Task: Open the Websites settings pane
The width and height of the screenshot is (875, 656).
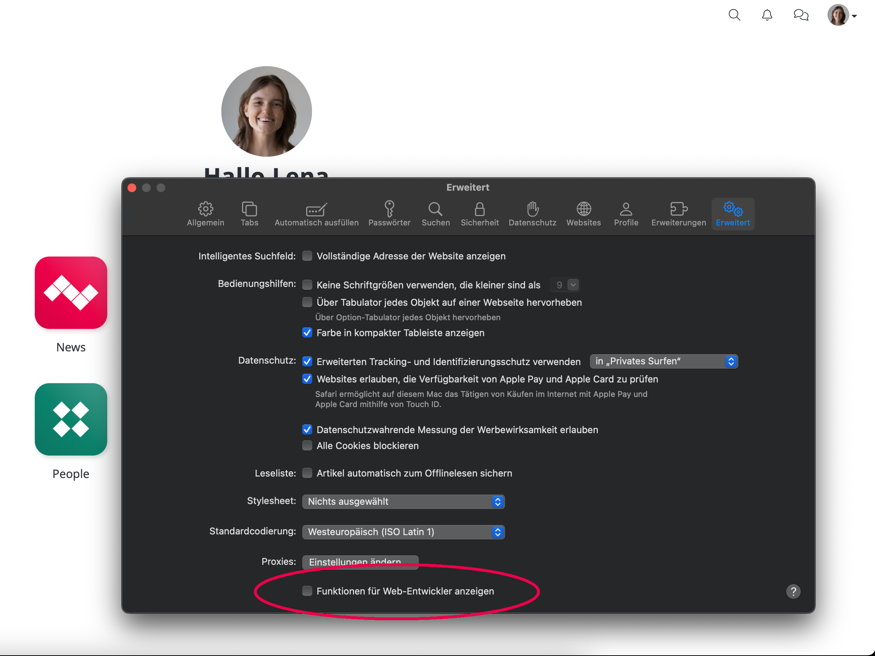Action: (583, 214)
